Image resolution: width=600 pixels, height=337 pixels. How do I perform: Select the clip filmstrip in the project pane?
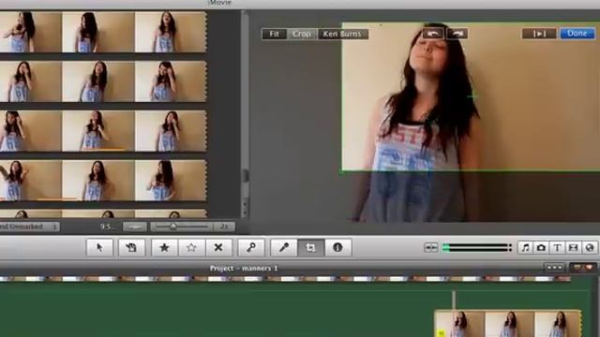(x=508, y=324)
